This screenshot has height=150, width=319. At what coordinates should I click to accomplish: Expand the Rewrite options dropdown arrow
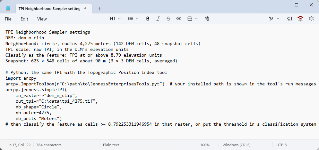278,19
